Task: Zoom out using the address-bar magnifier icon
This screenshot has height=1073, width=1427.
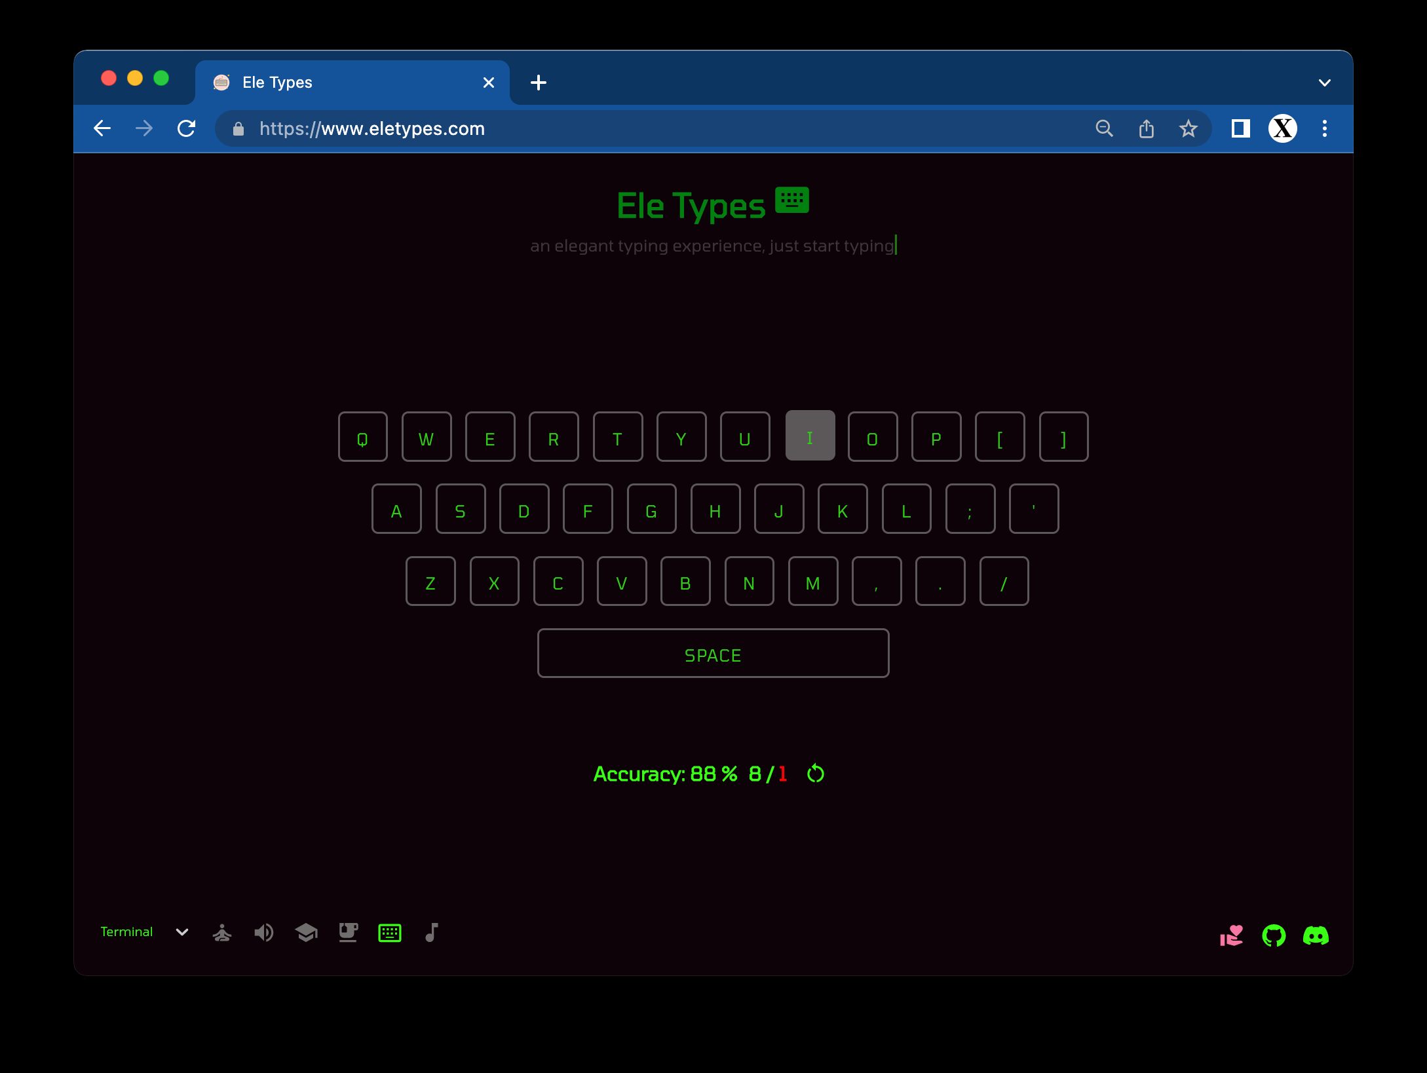Action: 1104,128
